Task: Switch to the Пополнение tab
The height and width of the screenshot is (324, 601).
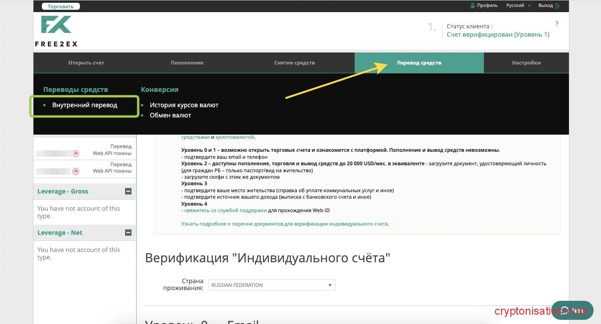Action: 187,63
